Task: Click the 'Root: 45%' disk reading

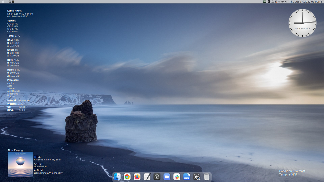Action: pyautogui.click(x=13, y=60)
